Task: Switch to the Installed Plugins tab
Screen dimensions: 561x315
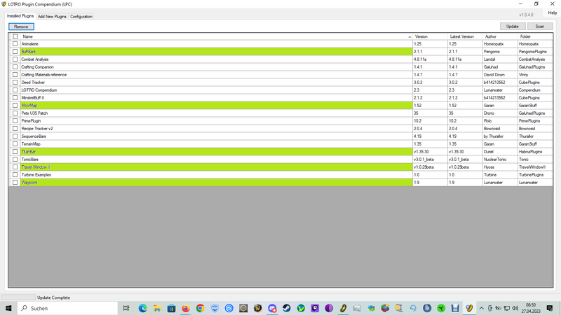Action: point(20,16)
